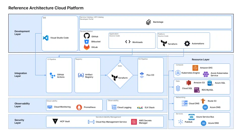Screen dimensions: 242x136
Task: Click the GitHub octocat icon
Action: [87, 36]
